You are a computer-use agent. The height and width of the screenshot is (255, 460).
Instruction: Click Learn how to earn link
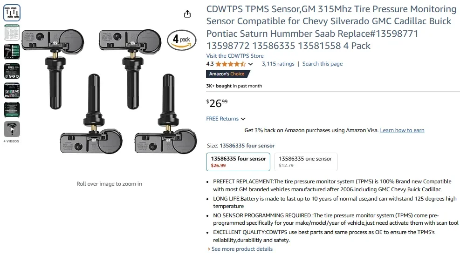coord(402,130)
